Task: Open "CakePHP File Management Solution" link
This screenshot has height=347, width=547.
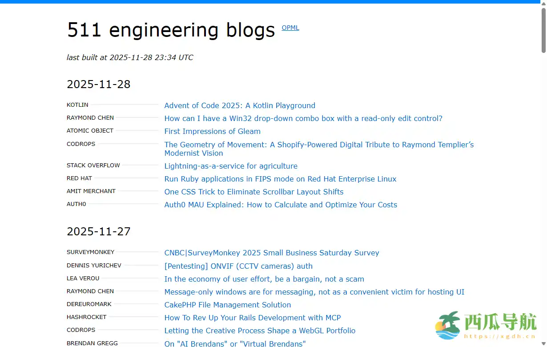Action: [x=227, y=305]
